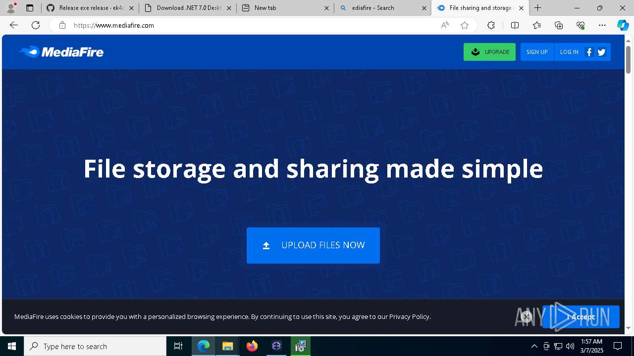
Task: Open Twitter login icon in header
Action: (x=602, y=52)
